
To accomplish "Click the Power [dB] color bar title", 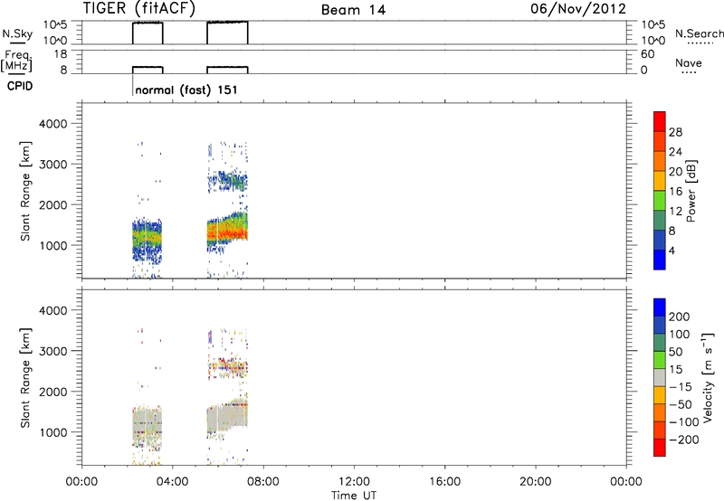I will point(691,191).
